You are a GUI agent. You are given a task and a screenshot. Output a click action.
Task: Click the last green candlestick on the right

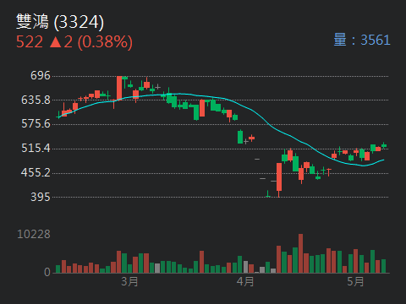pyautogui.click(x=384, y=145)
